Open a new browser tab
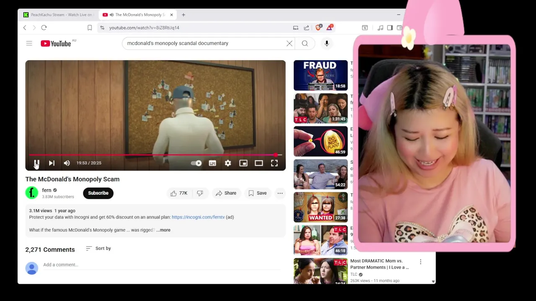536x301 pixels. pyautogui.click(x=183, y=15)
